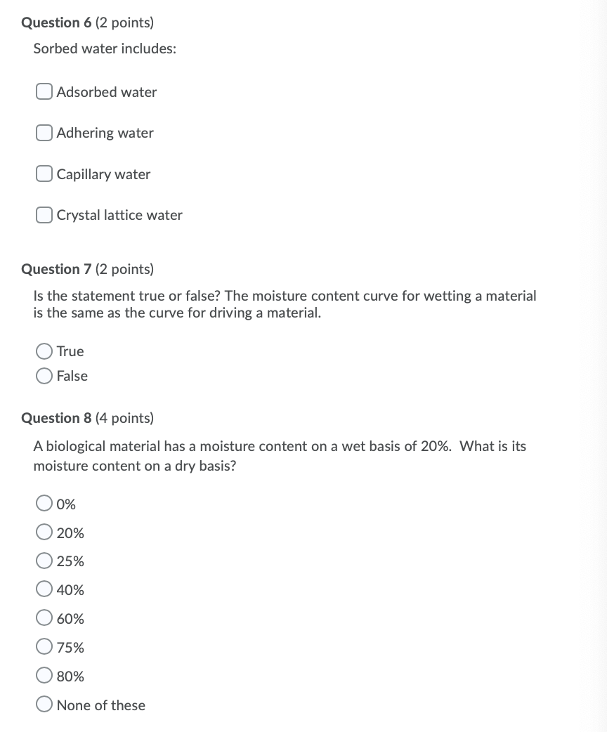Check the Capillary water option

pyautogui.click(x=44, y=174)
